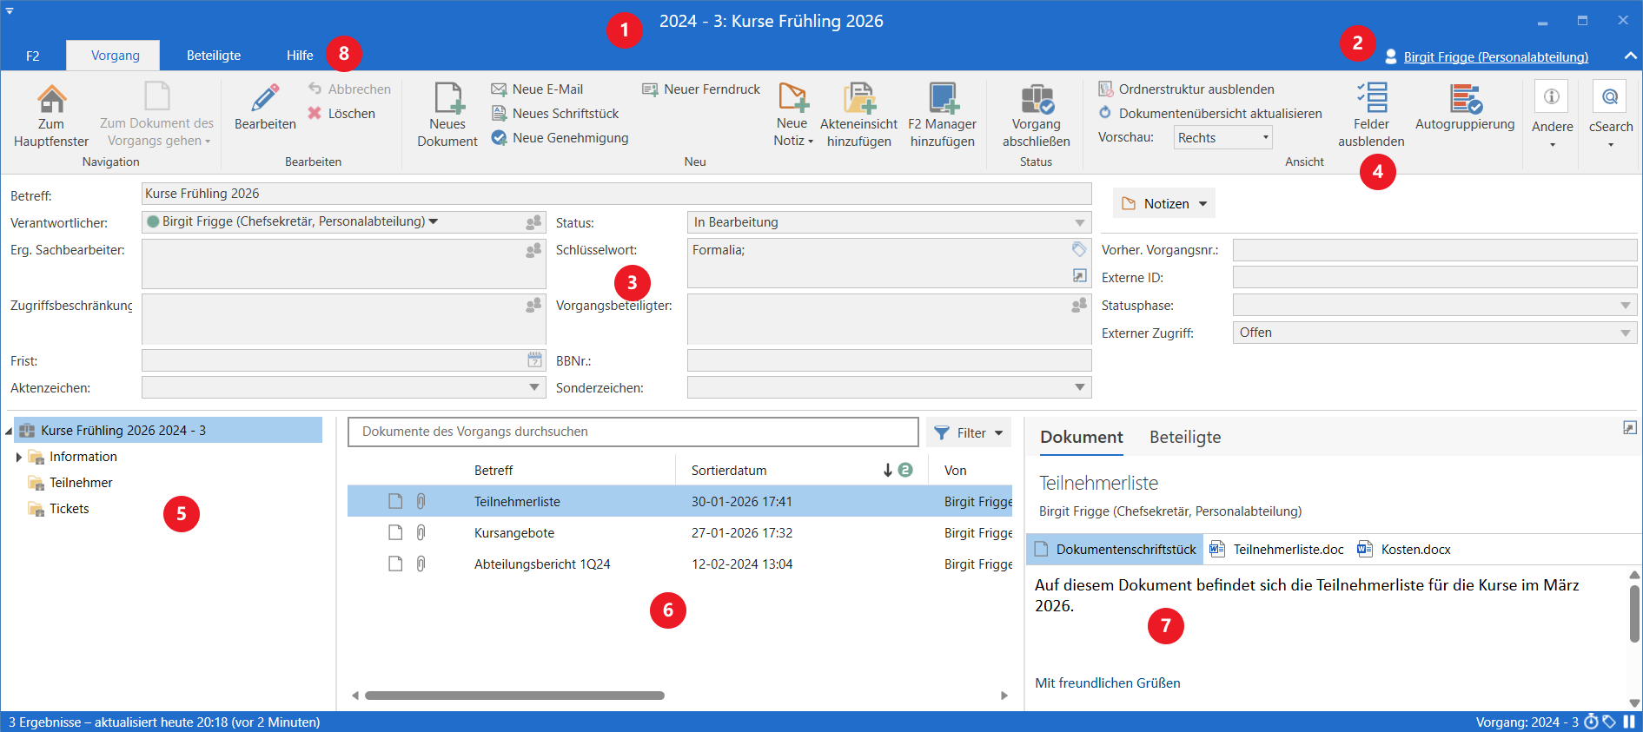The image size is (1643, 732).
Task: Click the Birgit Frigge user profile link
Action: click(x=1495, y=57)
